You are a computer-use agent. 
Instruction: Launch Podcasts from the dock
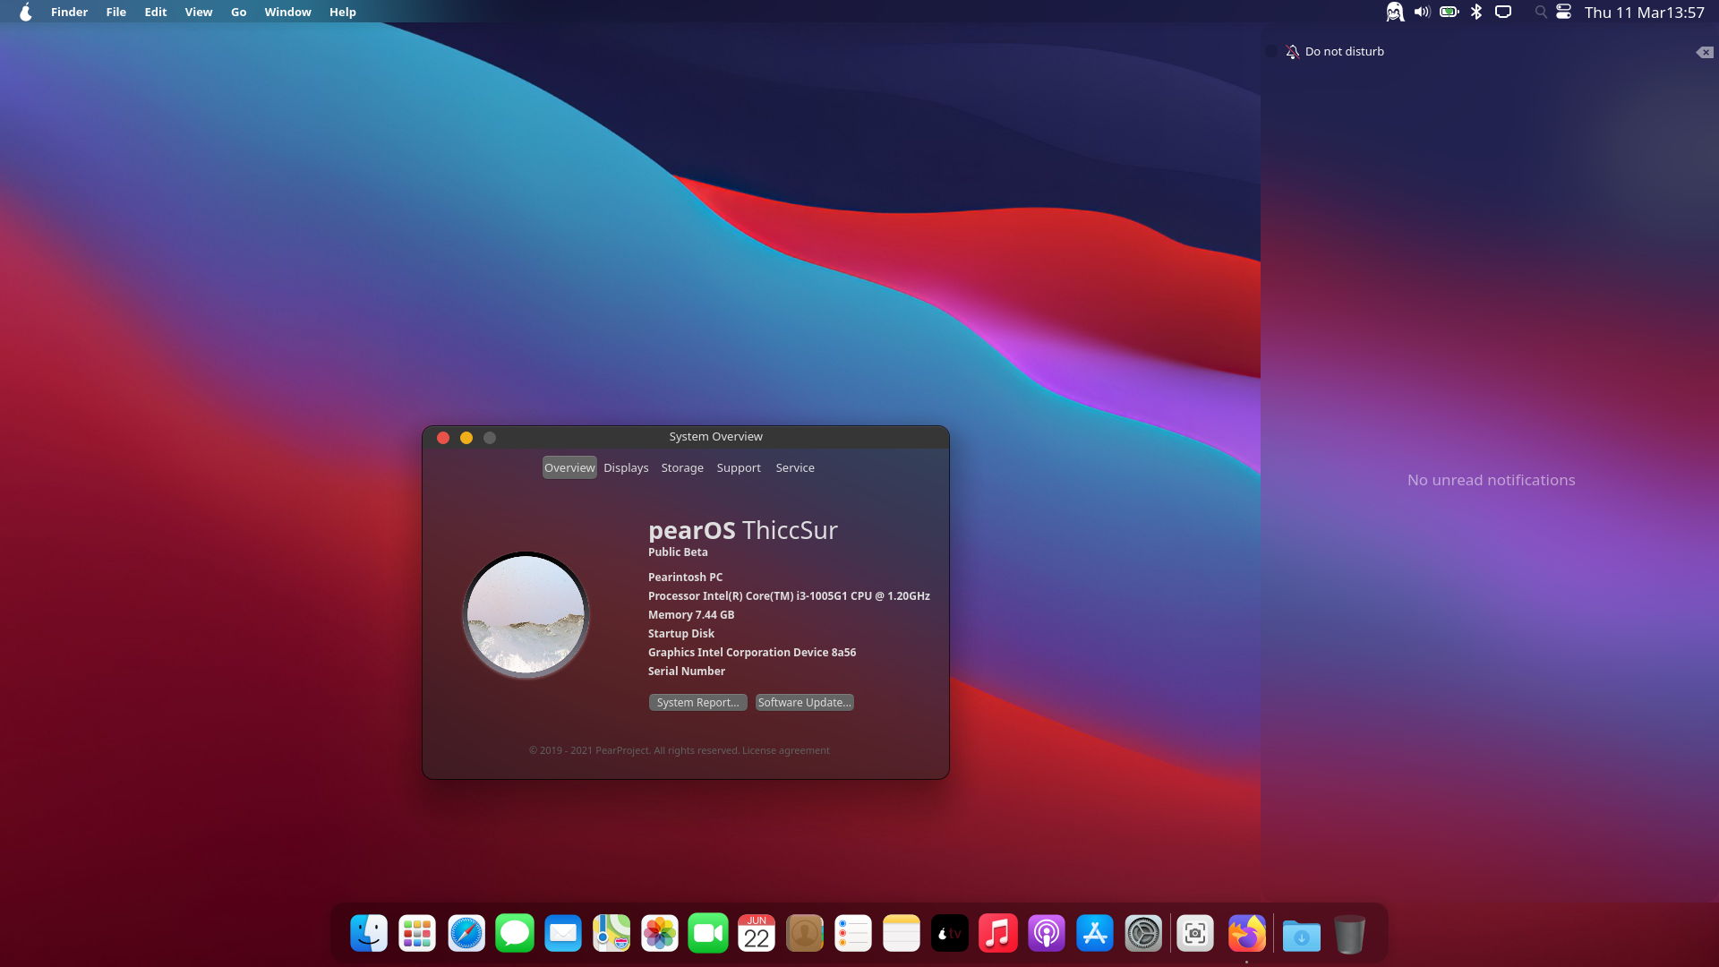(1047, 934)
